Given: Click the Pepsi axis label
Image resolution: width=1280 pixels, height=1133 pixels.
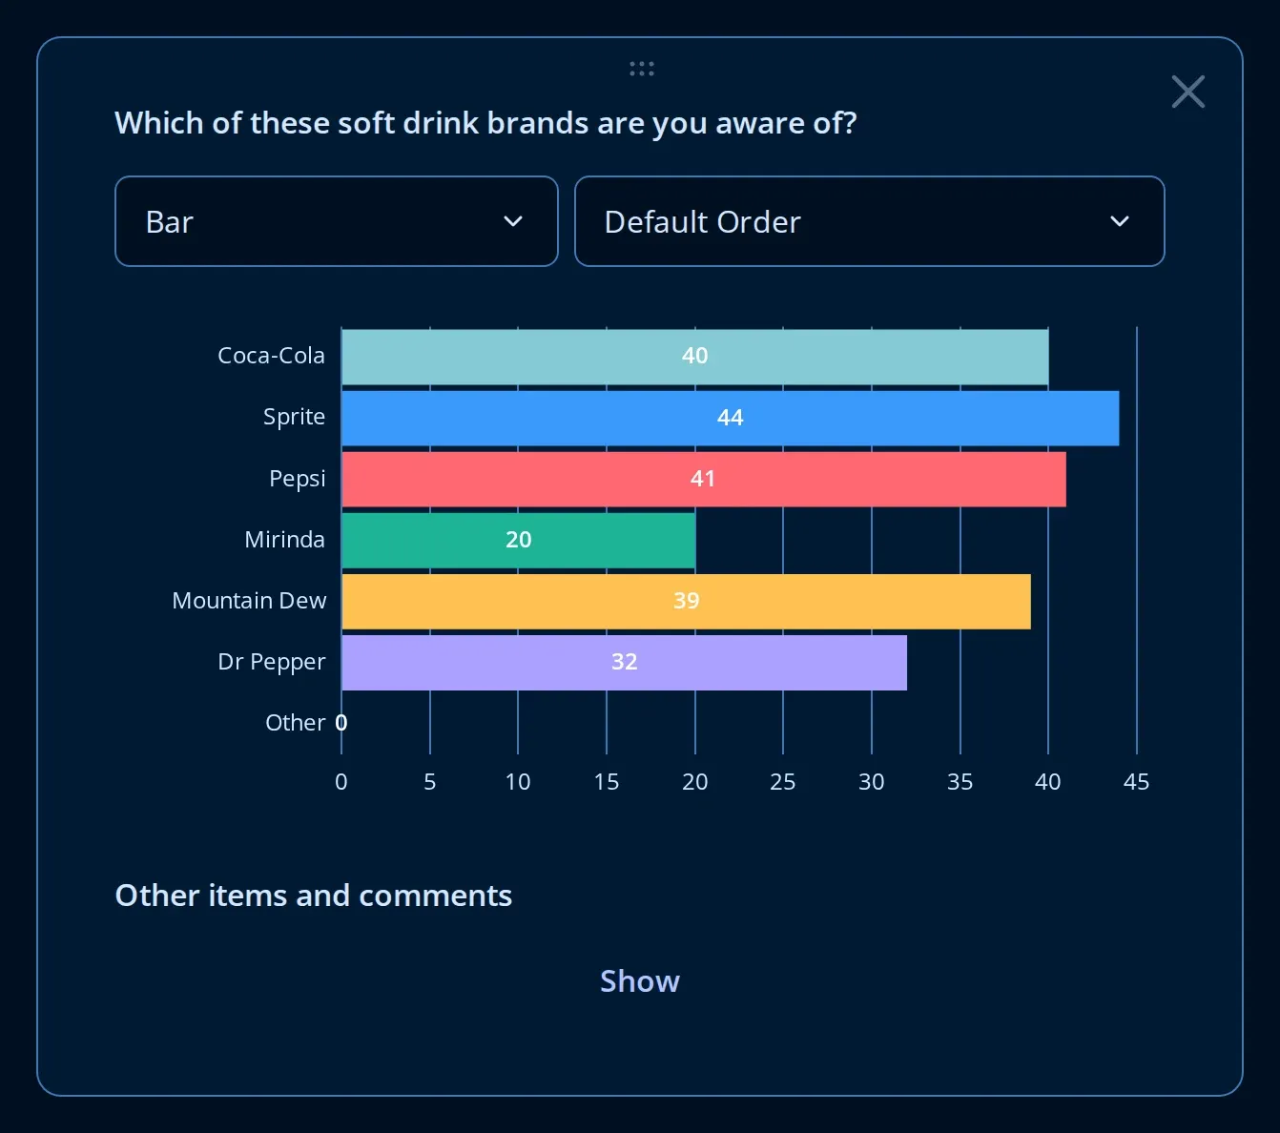Looking at the screenshot, I should pos(297,479).
